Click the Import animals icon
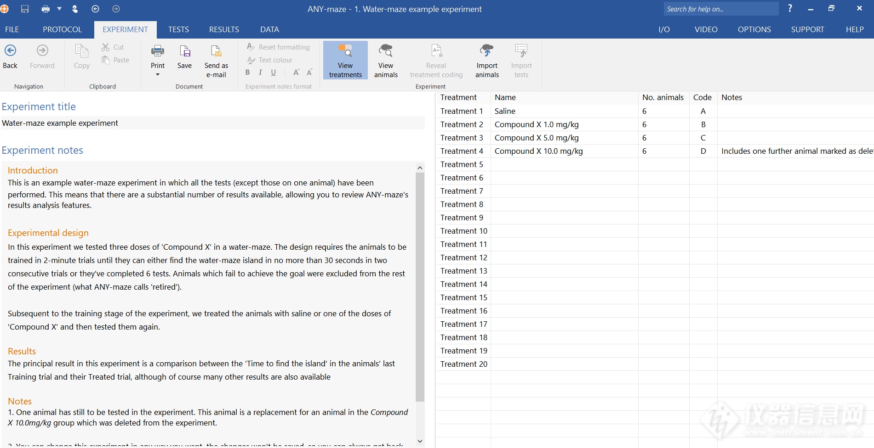874x448 pixels. click(487, 51)
